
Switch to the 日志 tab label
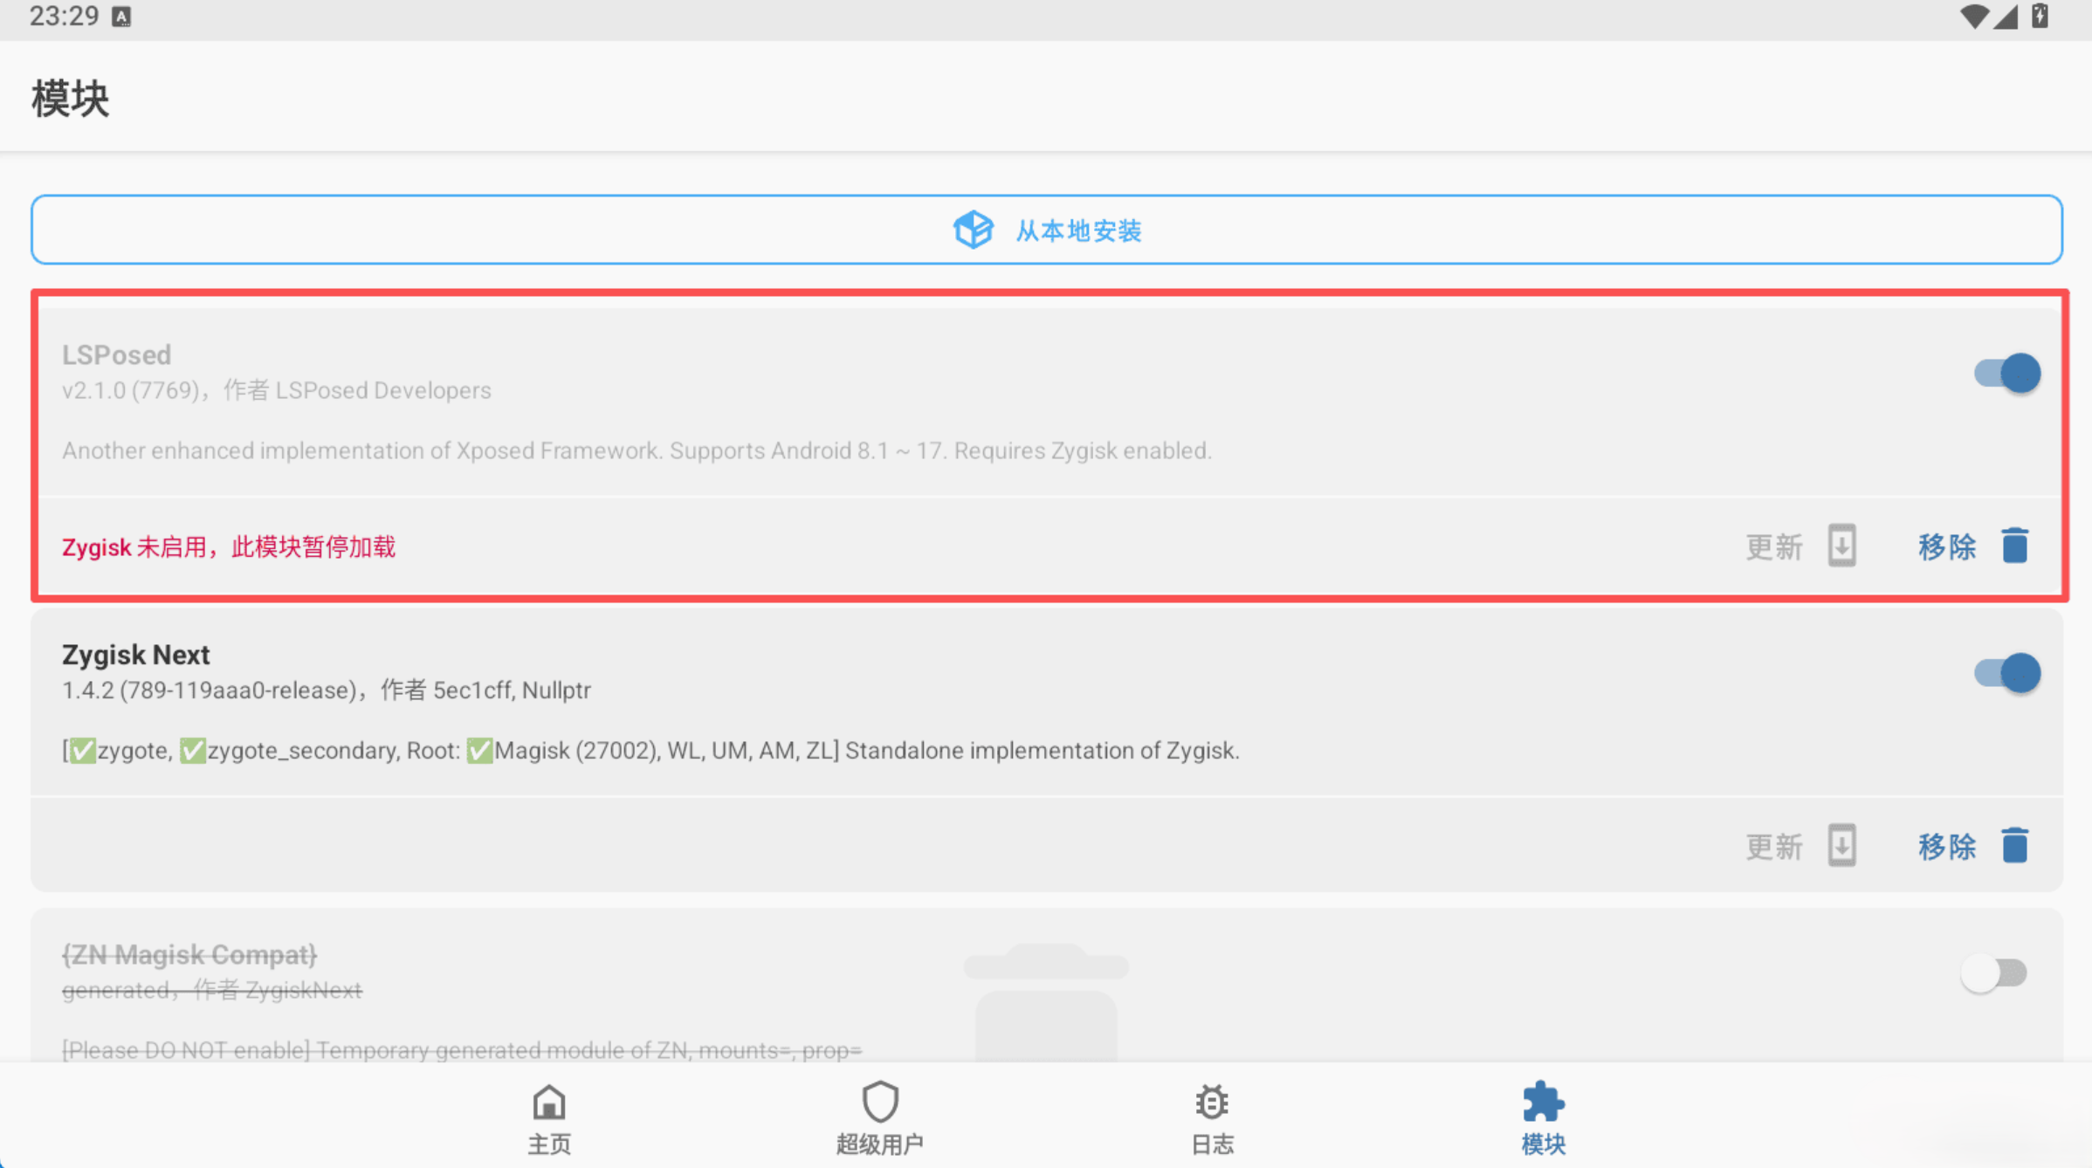(1212, 1144)
